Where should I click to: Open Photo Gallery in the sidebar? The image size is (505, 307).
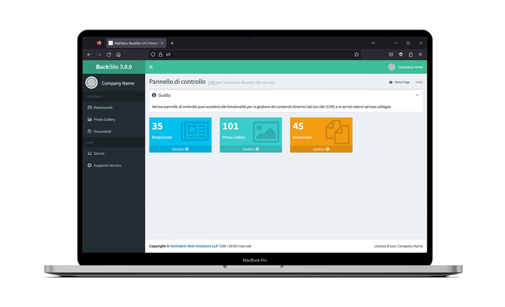pos(114,119)
